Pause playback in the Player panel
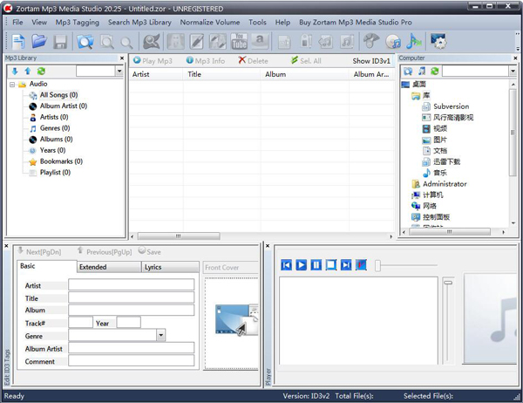Image resolution: width=523 pixels, height=403 pixels. (x=316, y=265)
